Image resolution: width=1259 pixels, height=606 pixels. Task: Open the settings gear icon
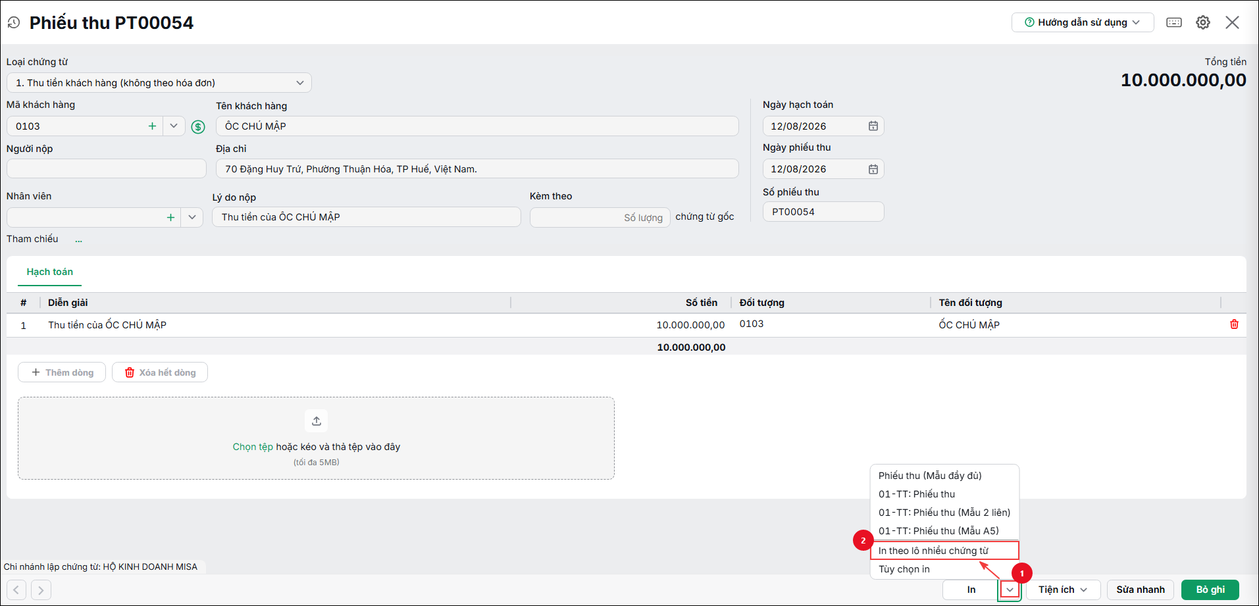1203,22
